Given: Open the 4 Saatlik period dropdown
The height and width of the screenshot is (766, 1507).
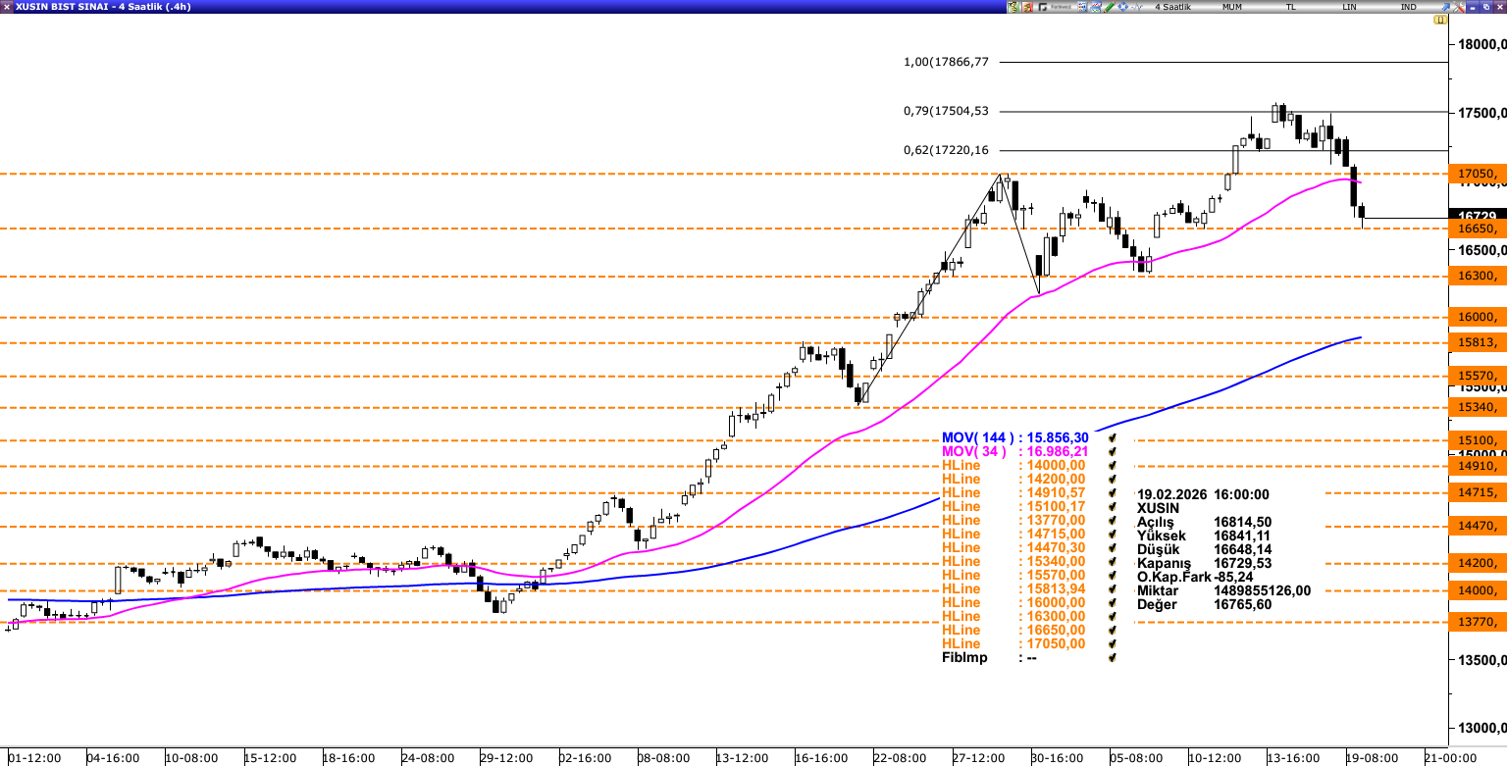Looking at the screenshot, I should [x=1172, y=7].
